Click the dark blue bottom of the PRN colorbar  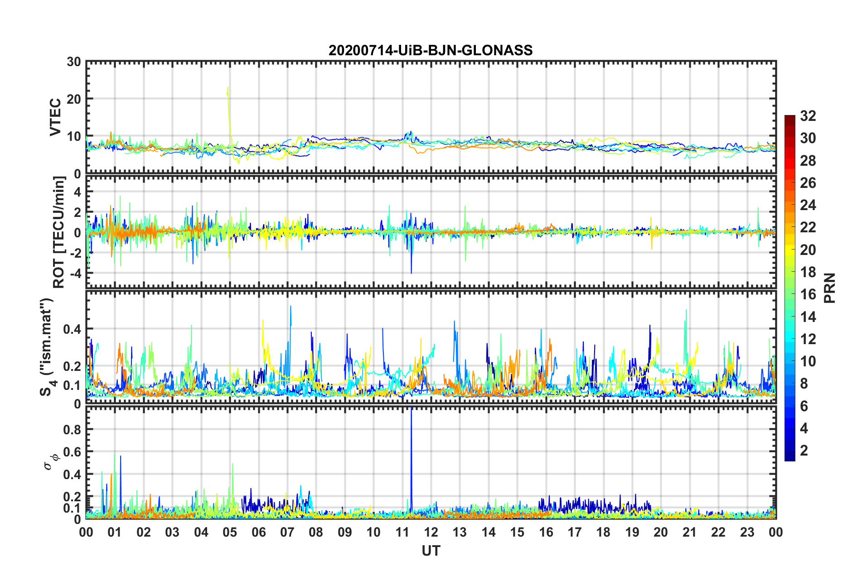point(789,456)
